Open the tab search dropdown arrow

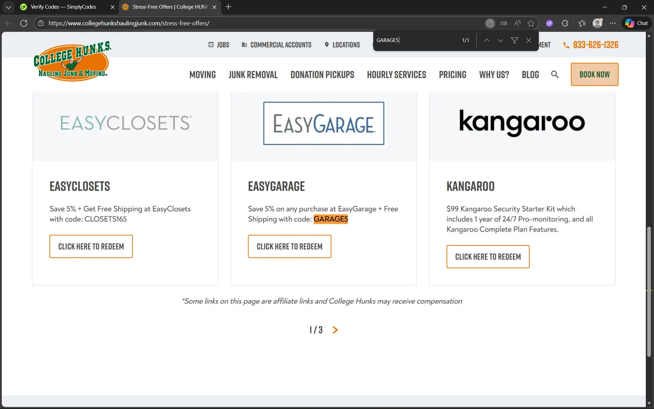point(8,7)
